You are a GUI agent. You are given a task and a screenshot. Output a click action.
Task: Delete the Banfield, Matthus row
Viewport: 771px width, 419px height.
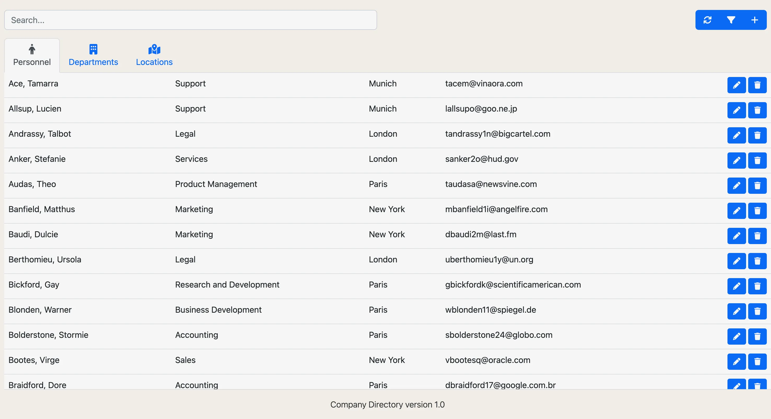click(x=757, y=211)
